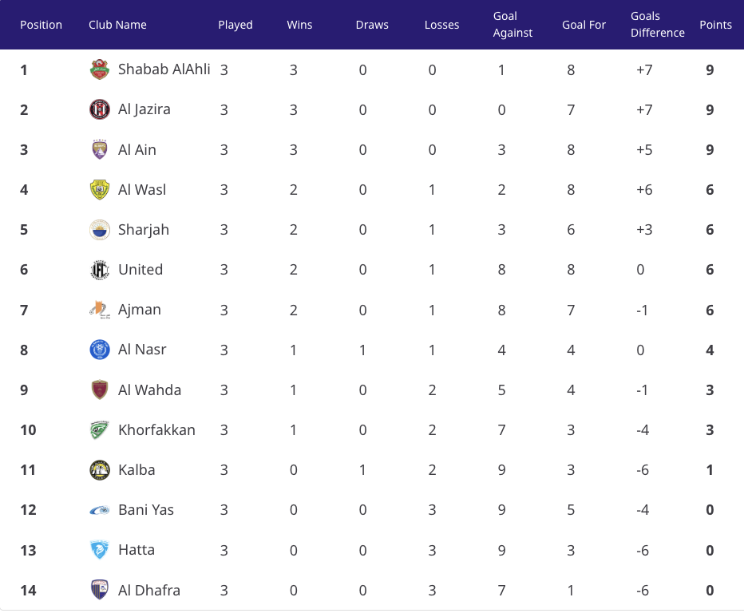Image resolution: width=744 pixels, height=613 pixels.
Task: Click the Wins column header
Action: [299, 25]
